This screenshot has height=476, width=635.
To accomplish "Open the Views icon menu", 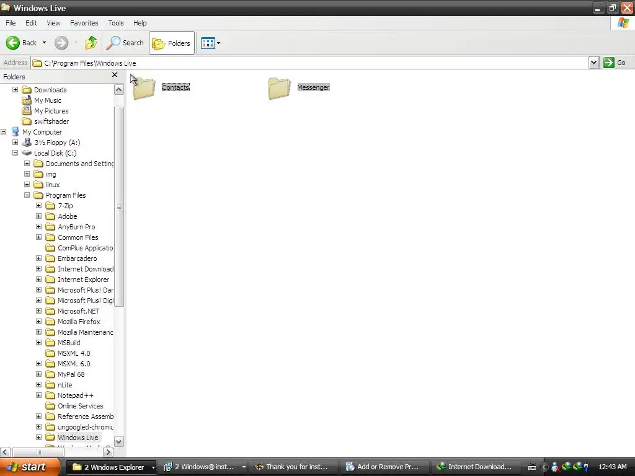I will click(x=208, y=43).
